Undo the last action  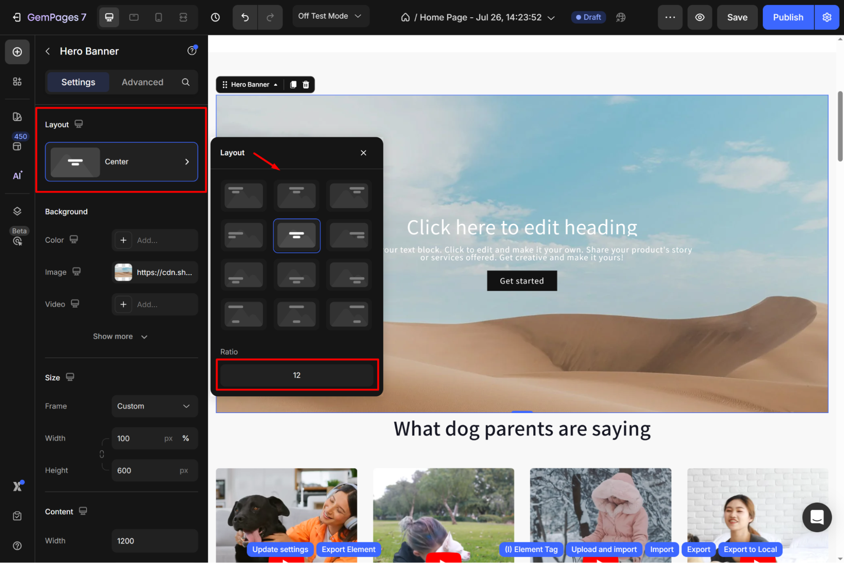(x=245, y=17)
